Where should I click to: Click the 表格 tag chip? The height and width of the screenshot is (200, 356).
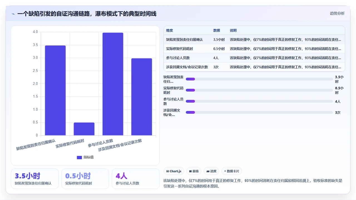click(x=194, y=171)
